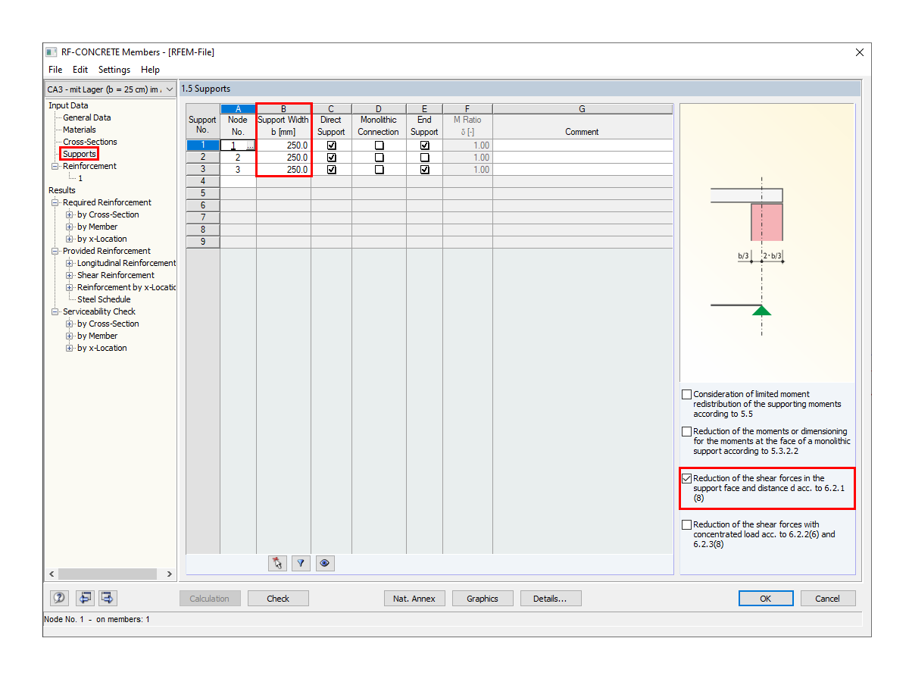Expand by Cross-Section under Required Reinforcement
Viewport: 909px width, 682px height.
point(68,214)
